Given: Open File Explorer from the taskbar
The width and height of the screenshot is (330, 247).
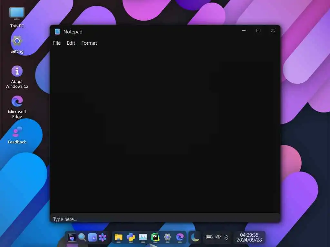Looking at the screenshot, I should tap(119, 237).
